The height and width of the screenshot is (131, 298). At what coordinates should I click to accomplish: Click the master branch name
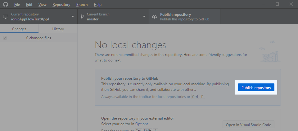point(93,19)
